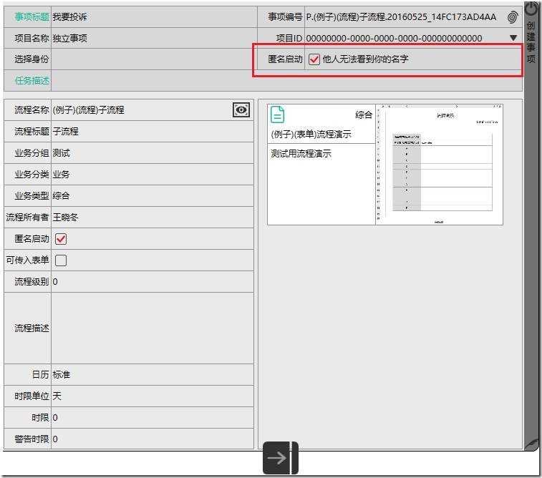Viewport: 542px width, 478px height.
Task: Expand the 项目ID dropdown arrow
Action: [x=513, y=38]
